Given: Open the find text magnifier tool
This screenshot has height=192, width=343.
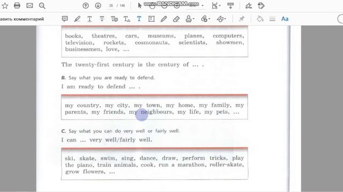Looking at the screenshot, I should [42, 6].
